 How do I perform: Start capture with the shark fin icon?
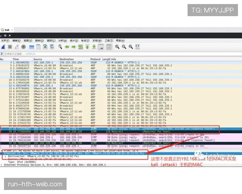(3, 47)
